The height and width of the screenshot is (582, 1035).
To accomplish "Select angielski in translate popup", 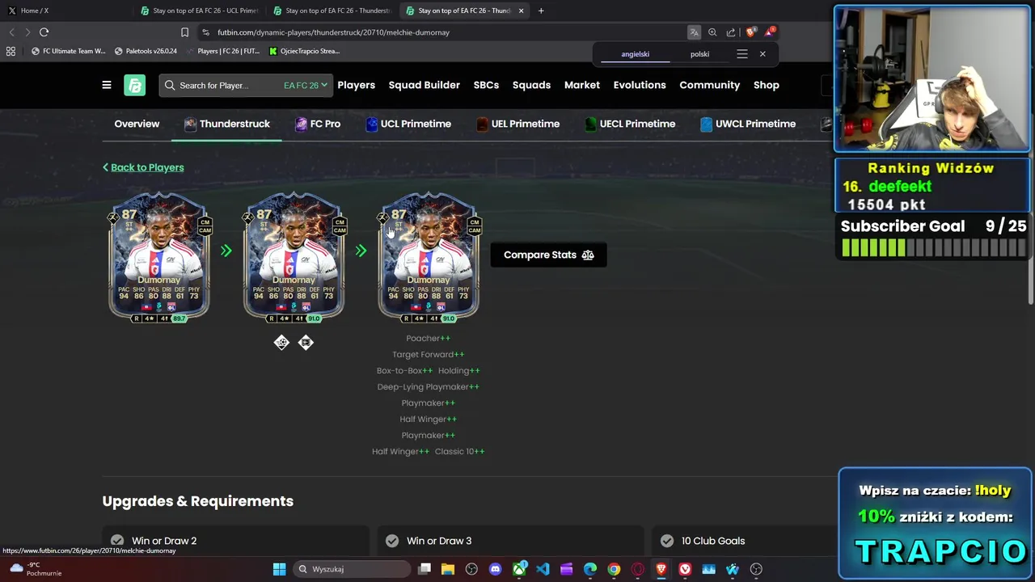I will pyautogui.click(x=636, y=54).
